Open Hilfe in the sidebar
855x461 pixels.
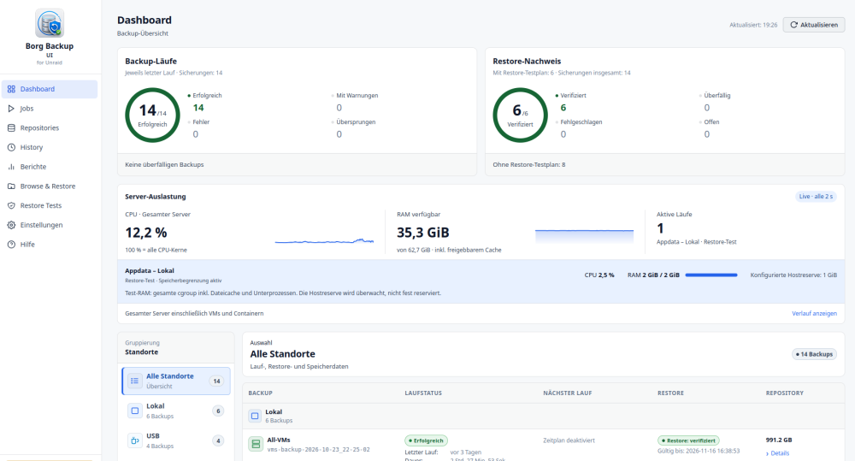(x=50, y=245)
